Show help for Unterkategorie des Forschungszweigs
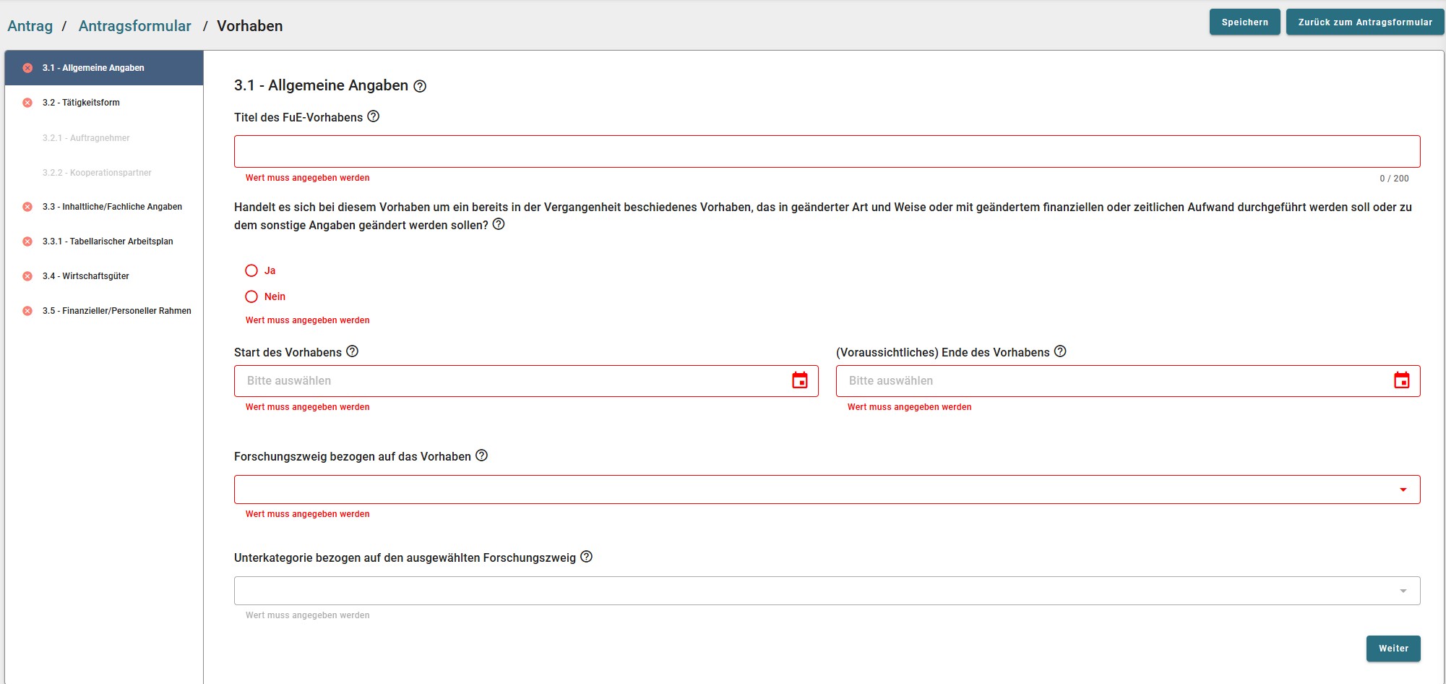 (587, 557)
